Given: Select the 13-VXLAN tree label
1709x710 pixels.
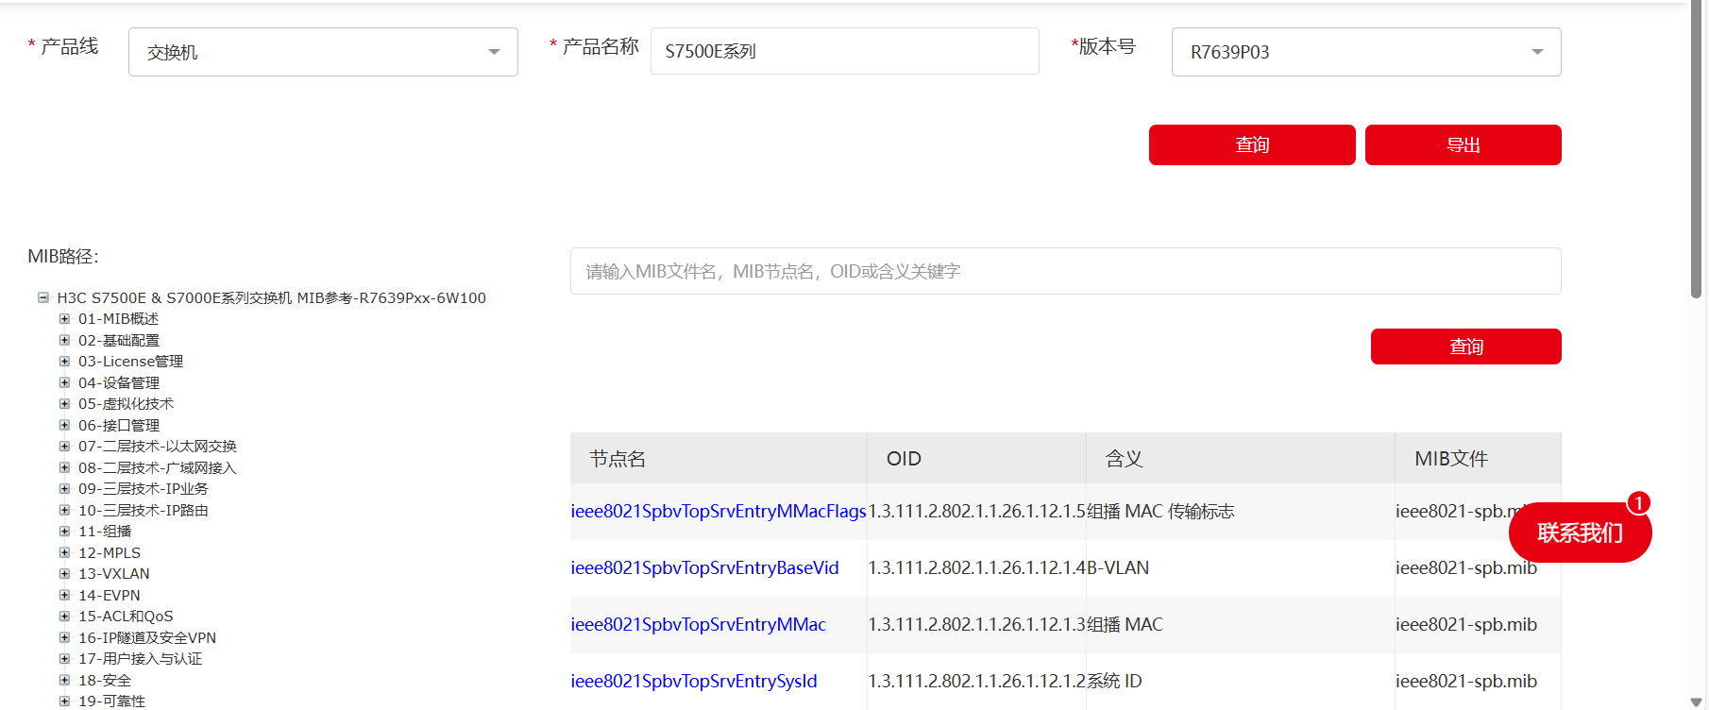Looking at the screenshot, I should [114, 574].
